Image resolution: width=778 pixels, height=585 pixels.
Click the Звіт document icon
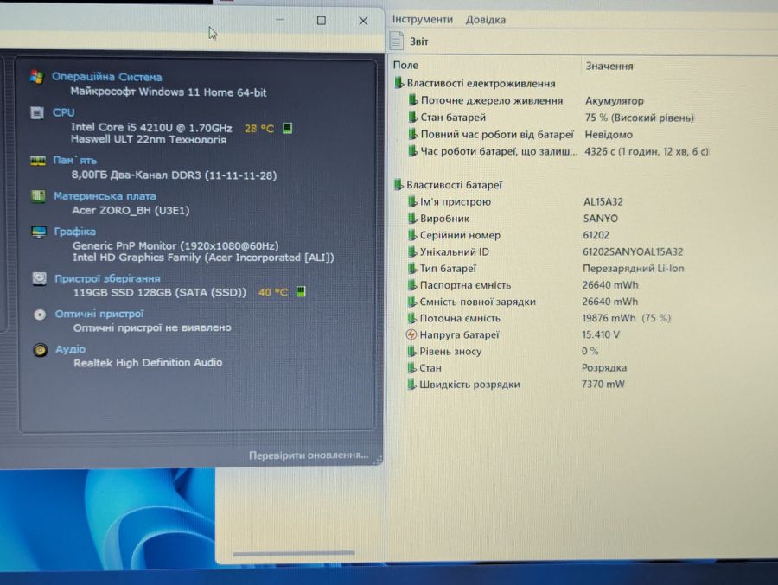[x=397, y=41]
